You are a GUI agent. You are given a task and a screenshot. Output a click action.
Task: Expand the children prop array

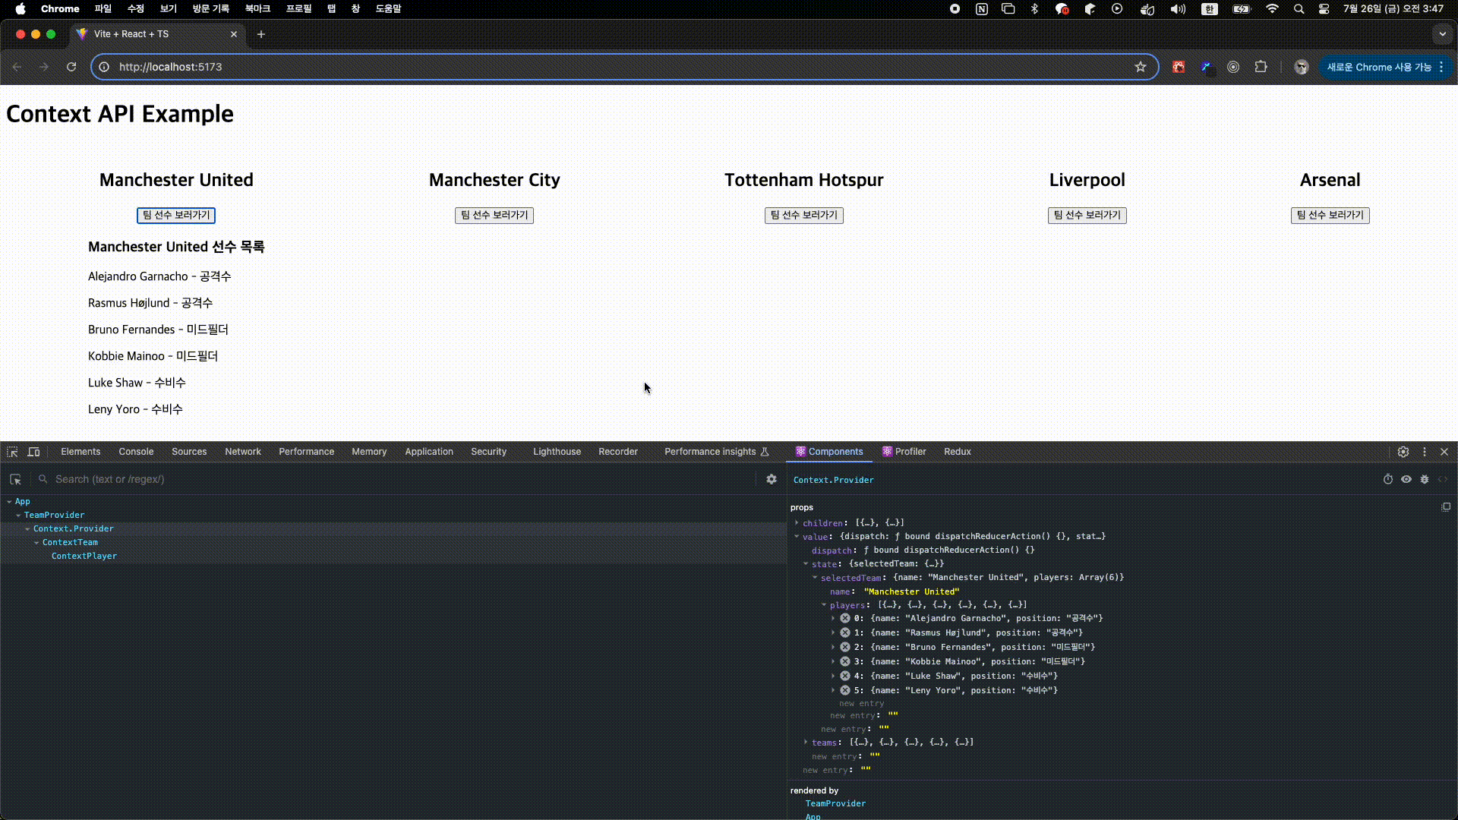coord(797,523)
